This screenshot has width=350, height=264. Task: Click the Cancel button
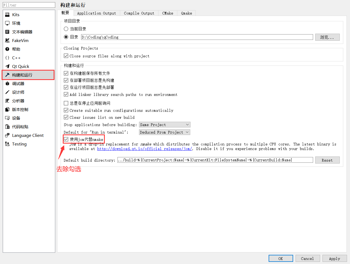[308, 258]
